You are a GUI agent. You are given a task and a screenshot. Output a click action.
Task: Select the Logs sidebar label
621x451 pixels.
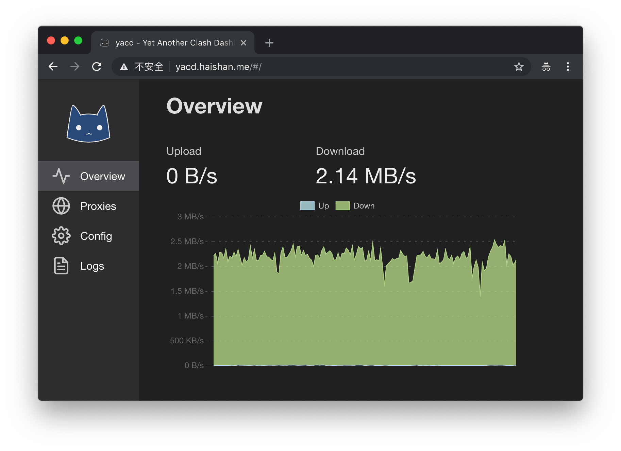(x=92, y=266)
